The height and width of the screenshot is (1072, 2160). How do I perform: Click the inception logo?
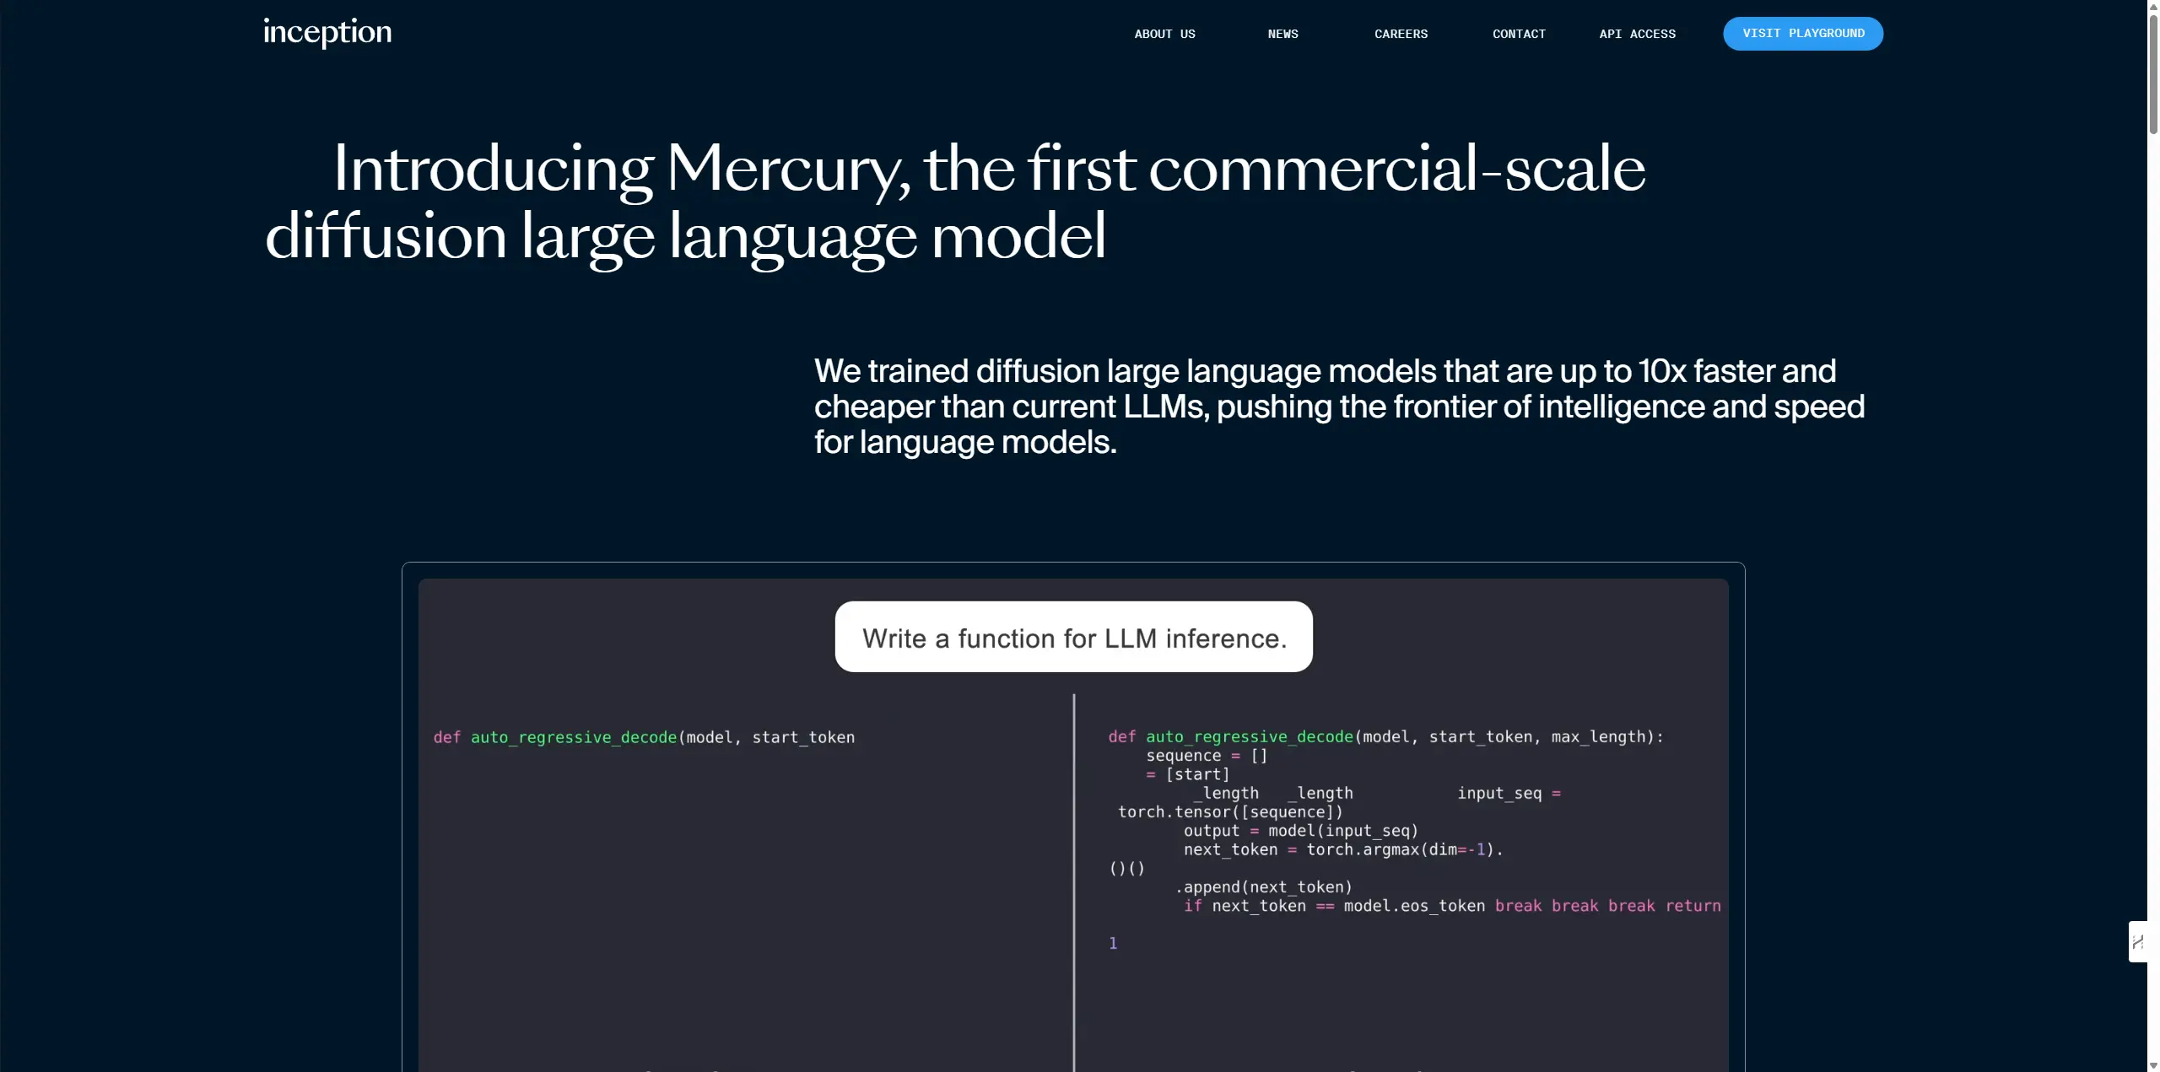[327, 33]
